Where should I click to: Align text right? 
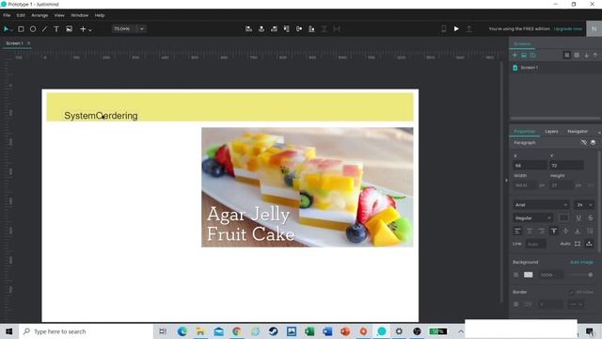[542, 231]
